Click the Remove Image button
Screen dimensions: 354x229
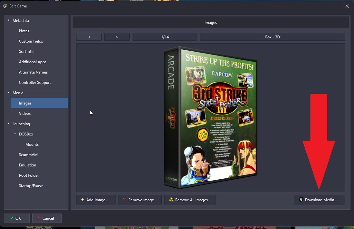pyautogui.click(x=140, y=200)
